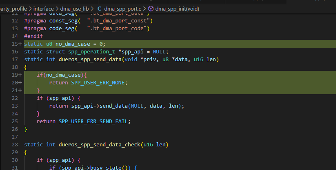
Task: Click ".bt_dma_port_const" string on line 12
Action: click(118, 21)
